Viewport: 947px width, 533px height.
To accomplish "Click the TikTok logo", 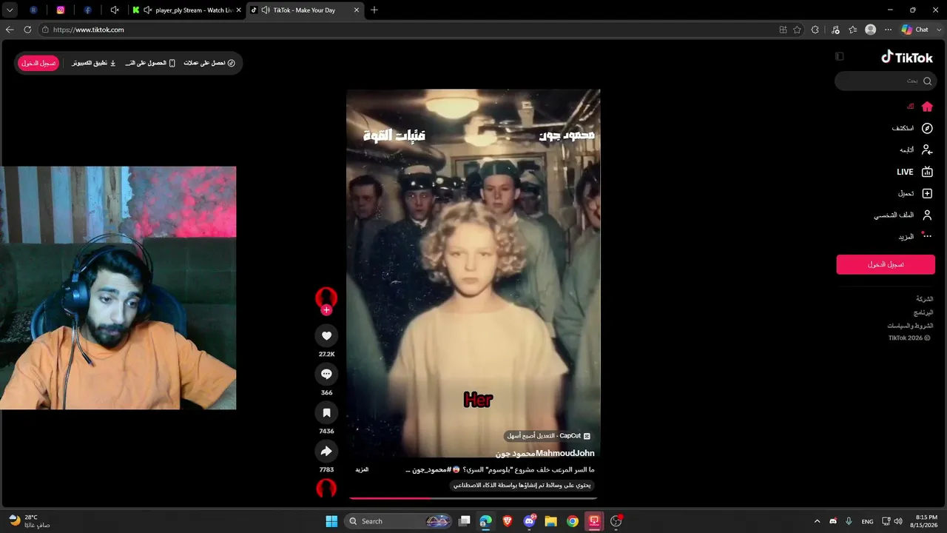I will [x=907, y=57].
